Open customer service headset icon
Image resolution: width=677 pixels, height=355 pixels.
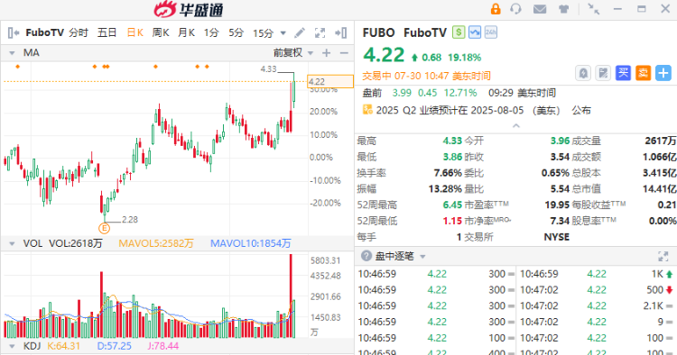tap(515, 9)
